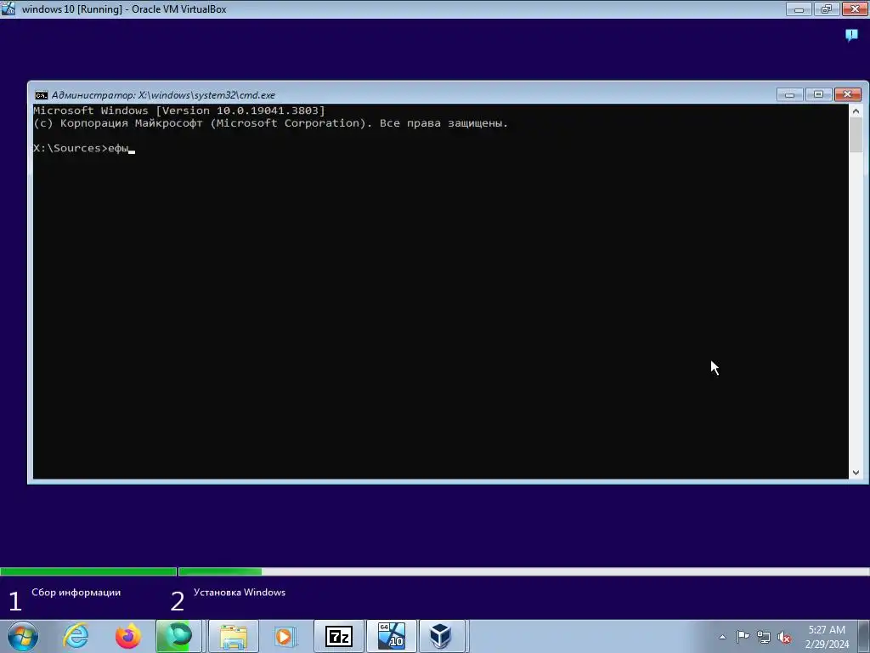Restore down the VirtualBox VM window

click(827, 9)
